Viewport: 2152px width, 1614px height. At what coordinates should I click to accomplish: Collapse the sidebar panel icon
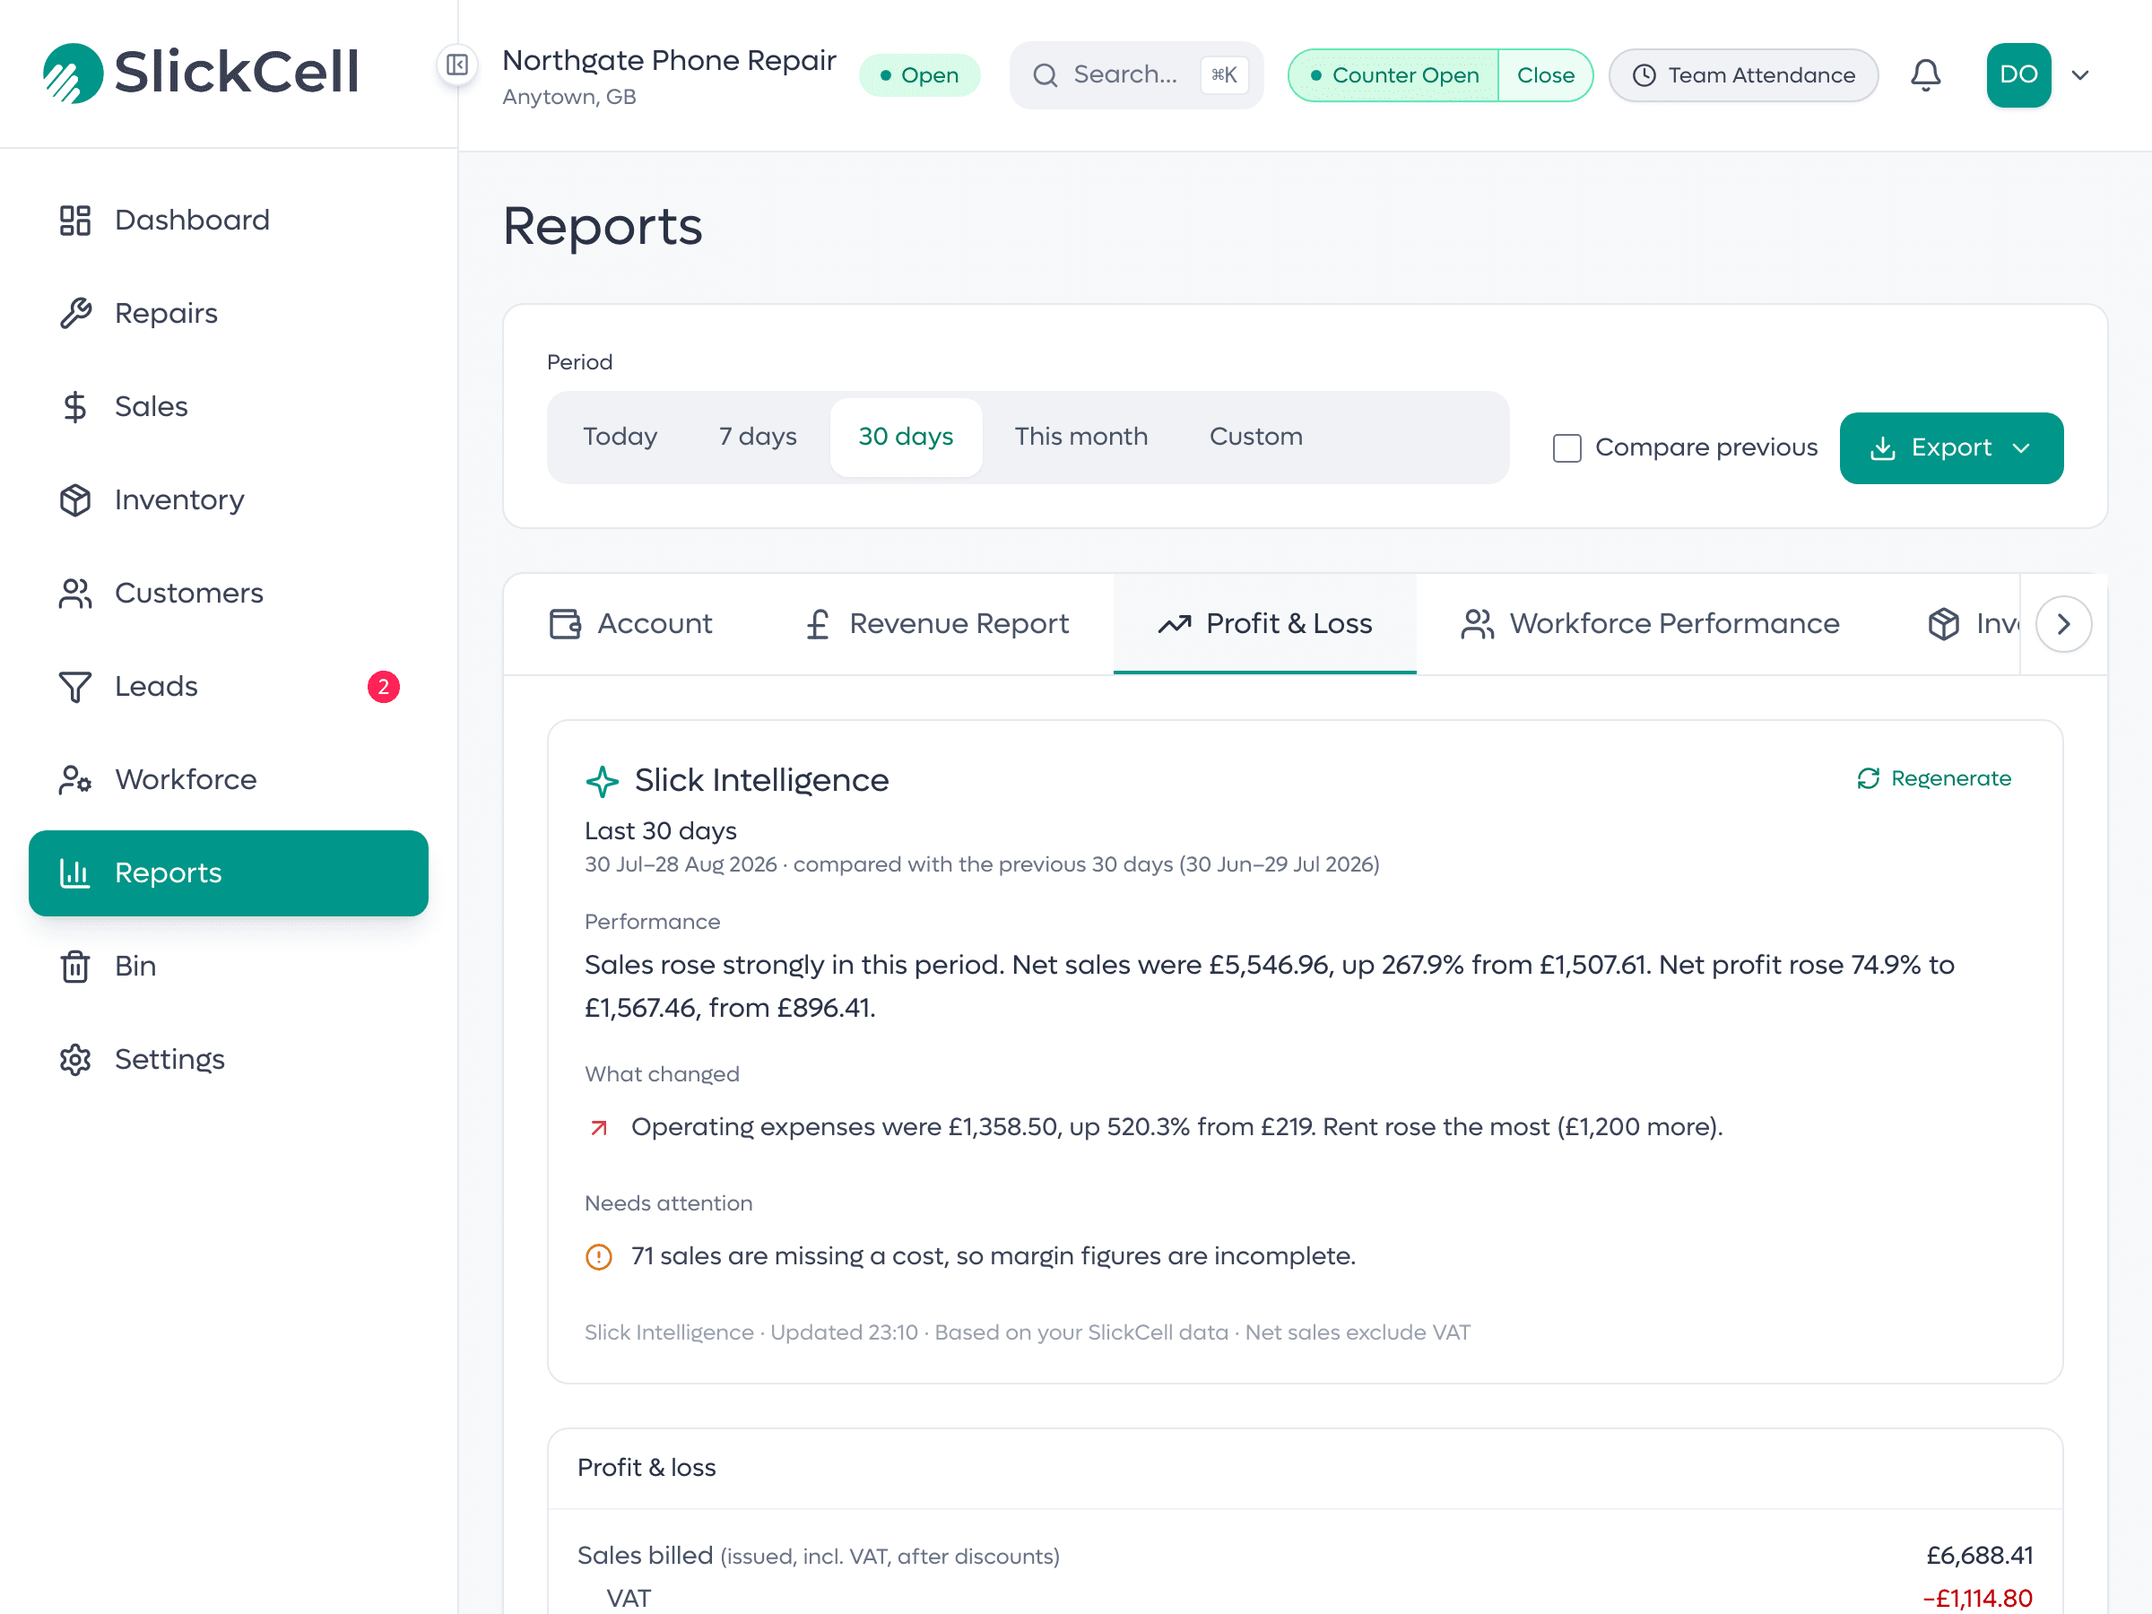click(457, 65)
